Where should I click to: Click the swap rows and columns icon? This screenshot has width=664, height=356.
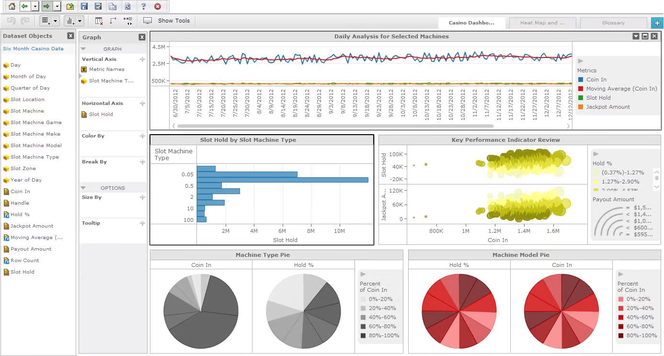pyautogui.click(x=113, y=21)
